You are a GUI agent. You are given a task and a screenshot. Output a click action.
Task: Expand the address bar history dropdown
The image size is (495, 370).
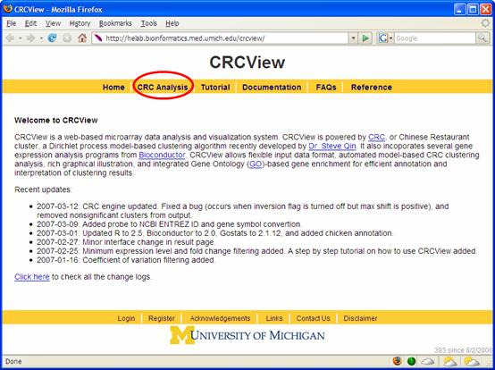354,38
